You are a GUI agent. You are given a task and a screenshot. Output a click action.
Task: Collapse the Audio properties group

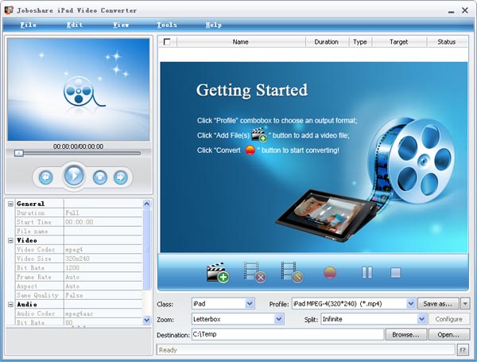click(10, 305)
